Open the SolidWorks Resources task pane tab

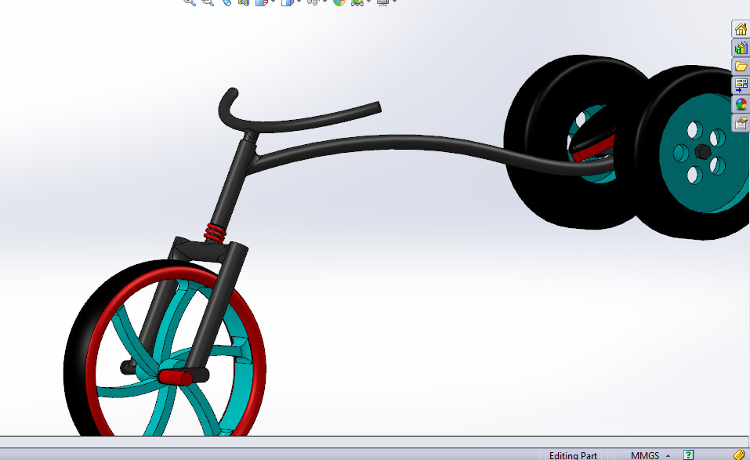[x=741, y=29]
